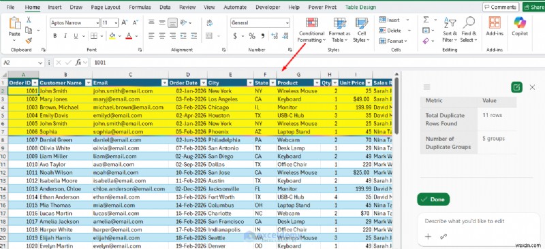Screen dimensions: 545x249
Task: Open the General number format dropdown
Action: tap(287, 23)
